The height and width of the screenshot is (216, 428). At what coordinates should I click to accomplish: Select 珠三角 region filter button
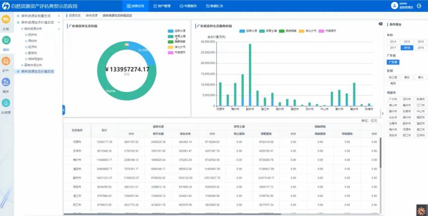tap(392, 77)
